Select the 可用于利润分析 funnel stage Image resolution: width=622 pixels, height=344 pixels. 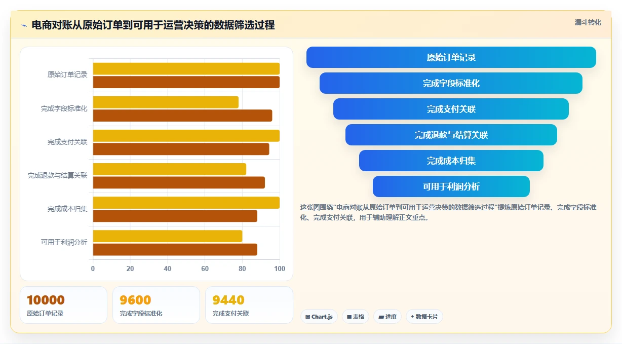(x=451, y=186)
